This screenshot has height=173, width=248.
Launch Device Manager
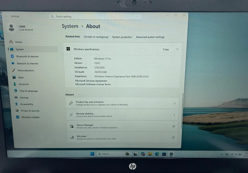(122, 126)
